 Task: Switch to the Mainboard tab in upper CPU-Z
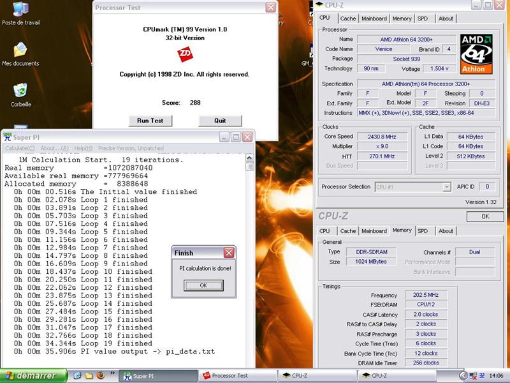(x=374, y=19)
